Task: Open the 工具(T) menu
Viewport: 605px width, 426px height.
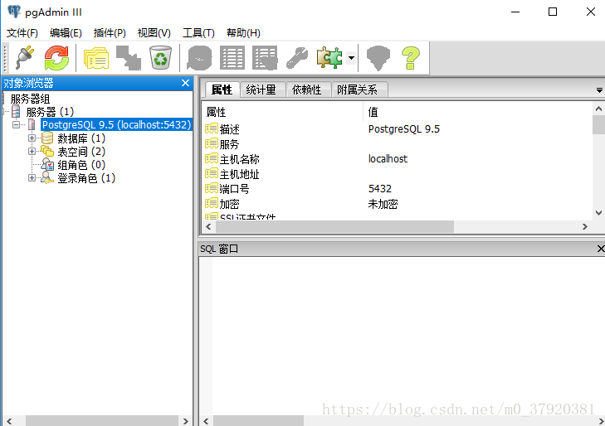Action: [198, 33]
